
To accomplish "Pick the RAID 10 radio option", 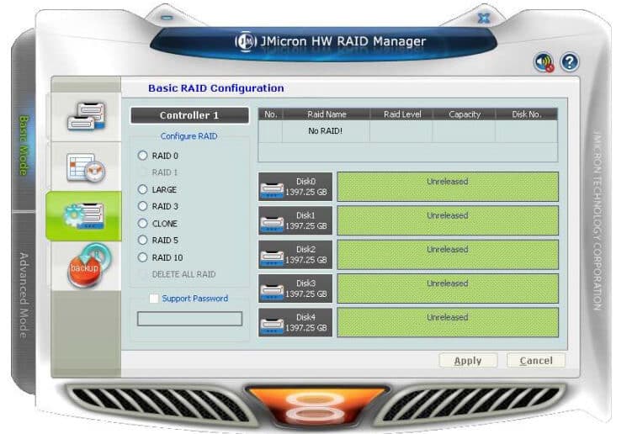I will click(x=143, y=257).
